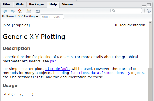The width and height of the screenshot is (154, 101).
Task: Open the plot.default documentation link
Action: coord(58,69)
